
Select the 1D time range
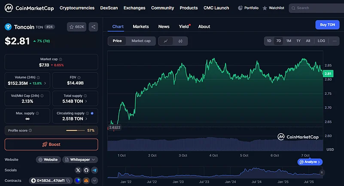pos(269,41)
